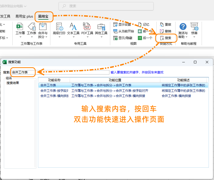The height and width of the screenshot is (180, 214).
Task: Click the Excel icon in 搜索功能 title bar
Action: pyautogui.click(x=5, y=62)
